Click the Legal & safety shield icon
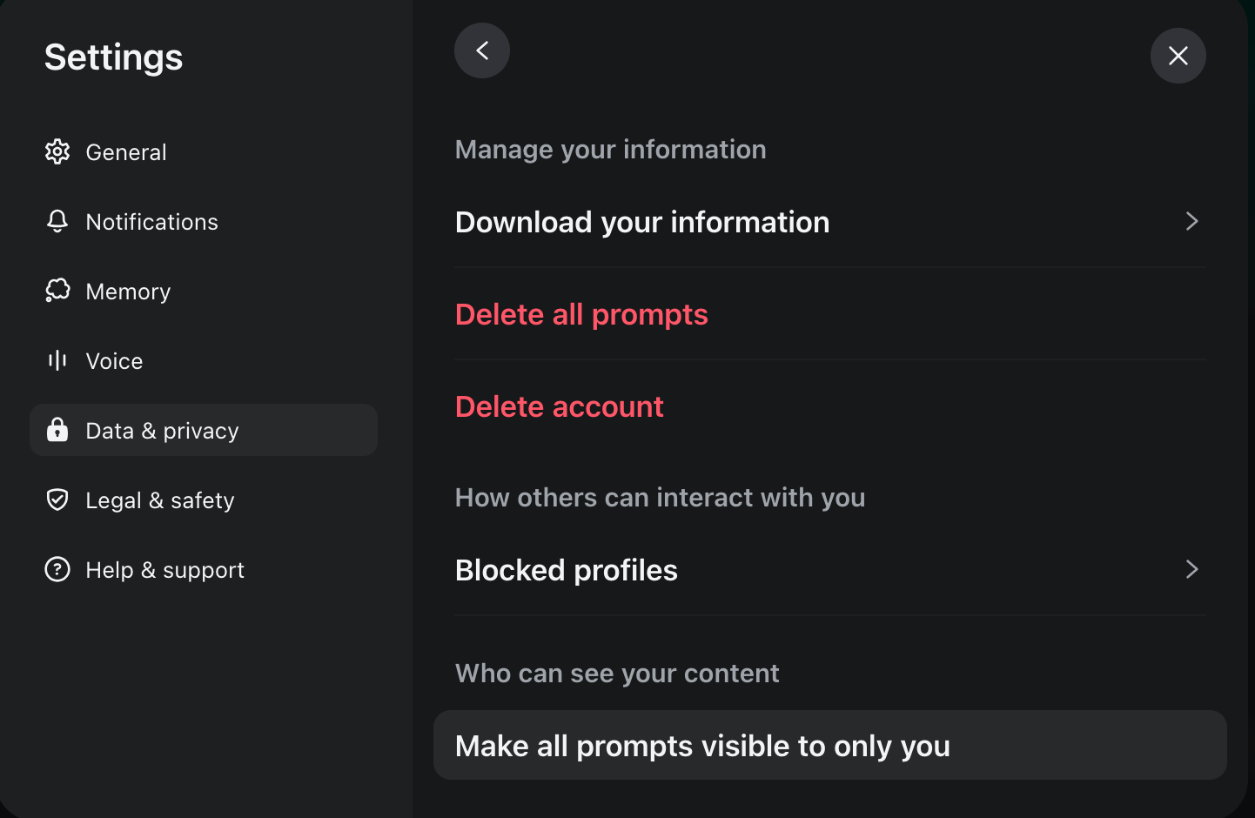 57,500
